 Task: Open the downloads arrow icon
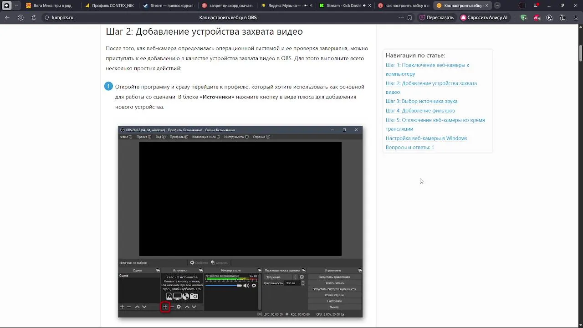576,17
